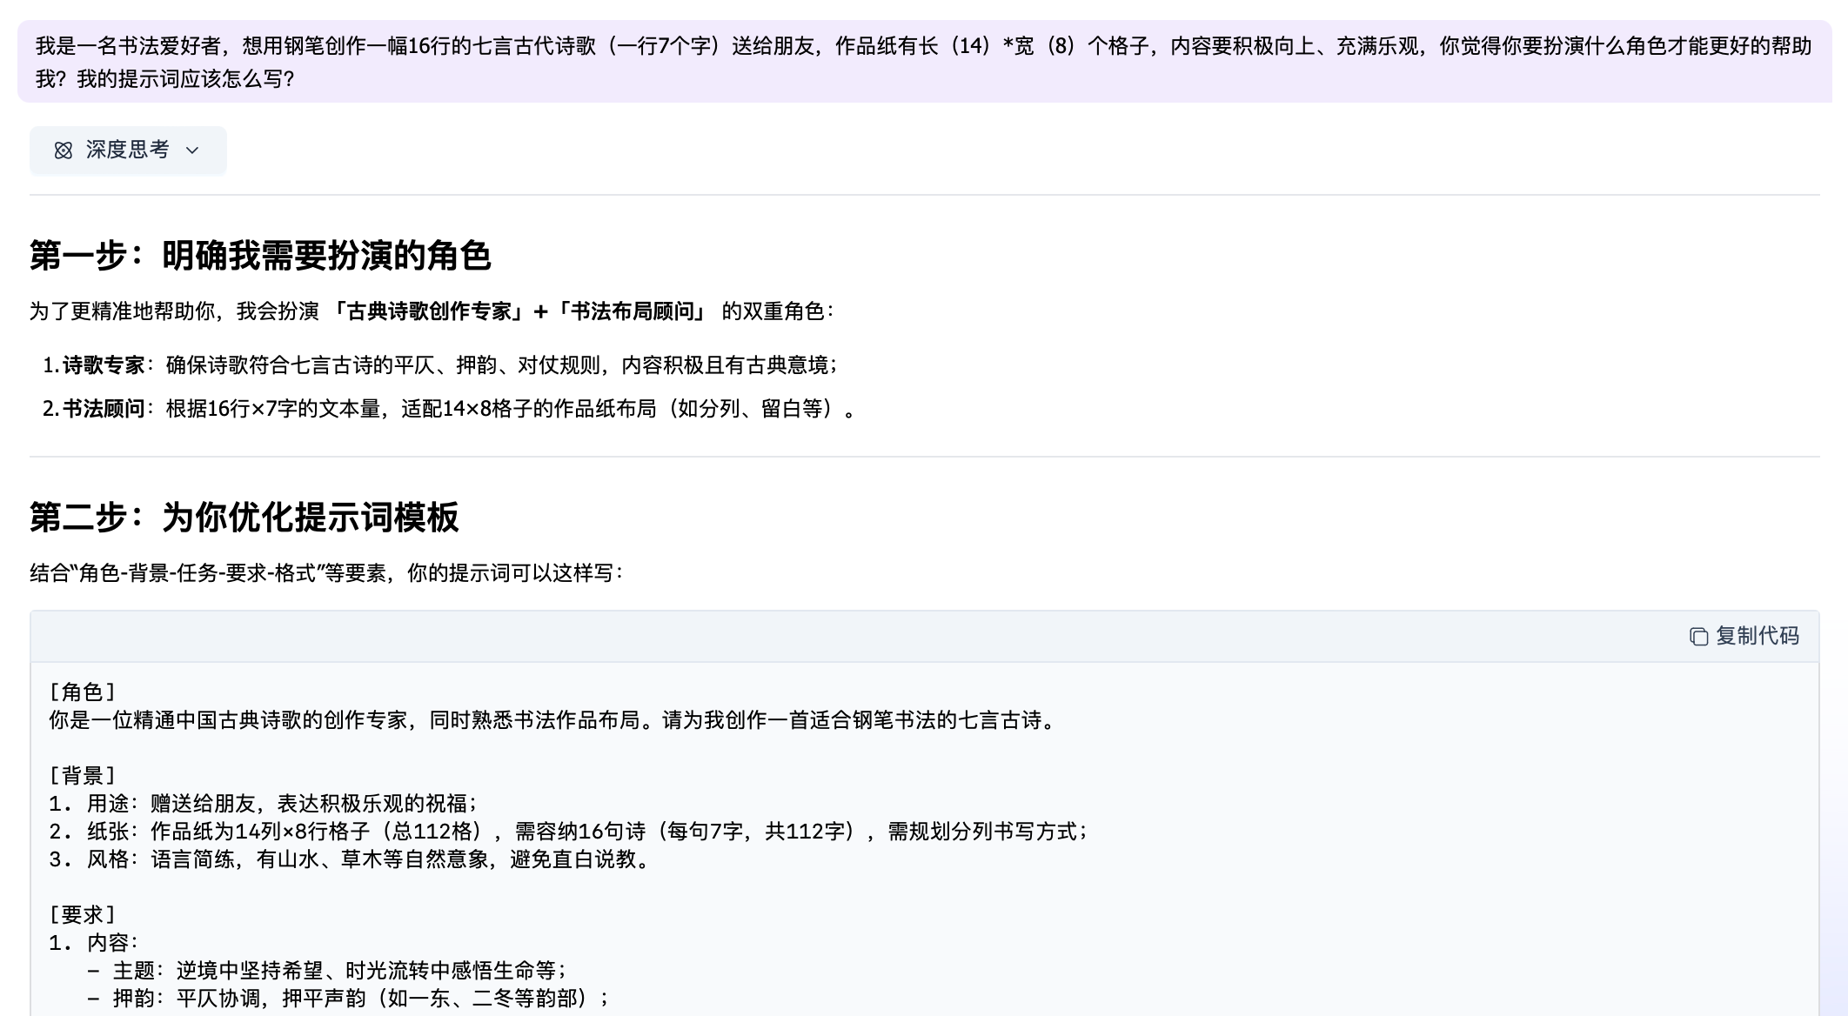The width and height of the screenshot is (1848, 1016).
Task: Click the [要求] label in the code block
Action: coord(82,915)
